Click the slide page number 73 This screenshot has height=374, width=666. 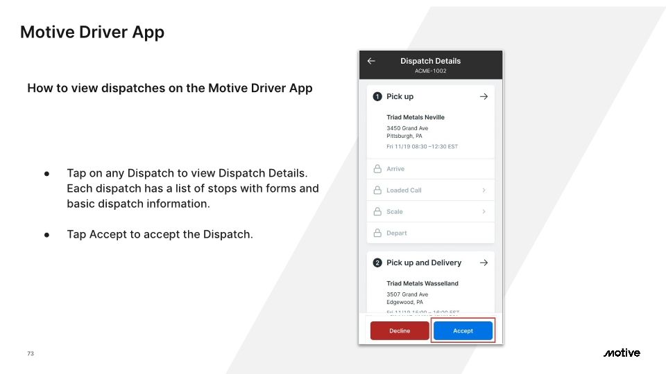point(31,353)
